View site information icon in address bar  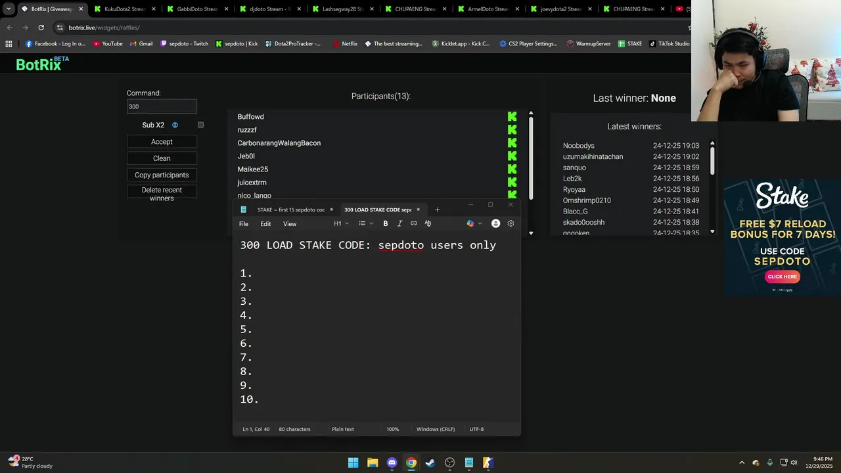(x=60, y=28)
